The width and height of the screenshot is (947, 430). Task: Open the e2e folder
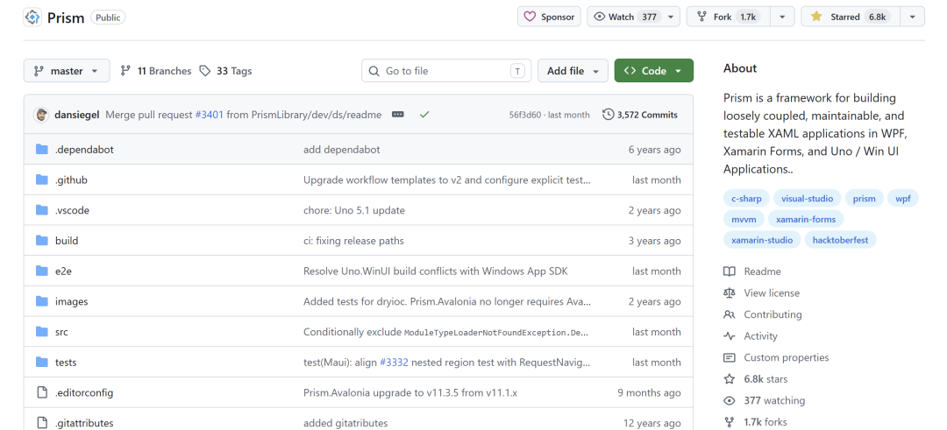click(x=63, y=271)
